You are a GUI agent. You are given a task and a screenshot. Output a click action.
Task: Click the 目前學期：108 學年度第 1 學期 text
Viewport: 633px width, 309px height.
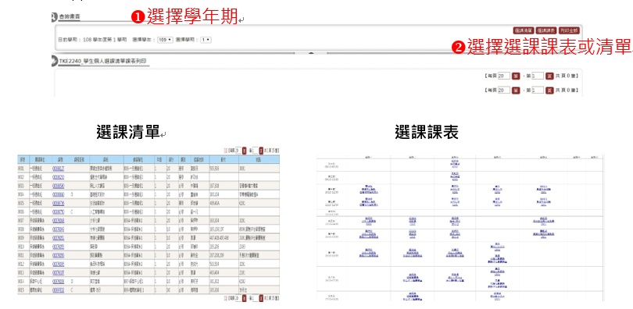(x=93, y=40)
